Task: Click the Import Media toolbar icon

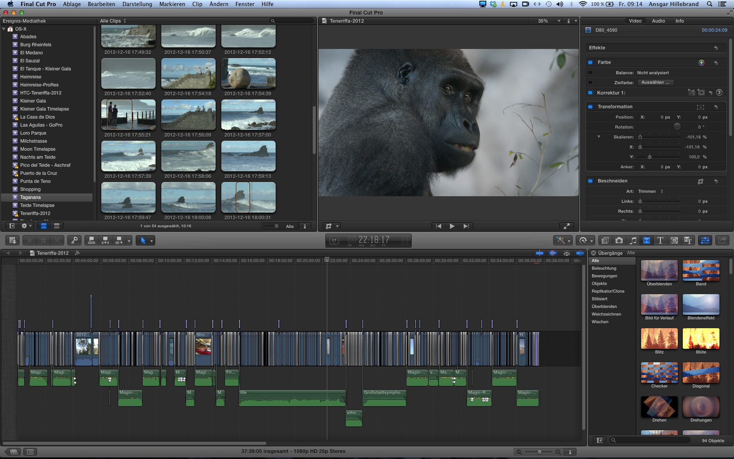Action: pyautogui.click(x=12, y=241)
